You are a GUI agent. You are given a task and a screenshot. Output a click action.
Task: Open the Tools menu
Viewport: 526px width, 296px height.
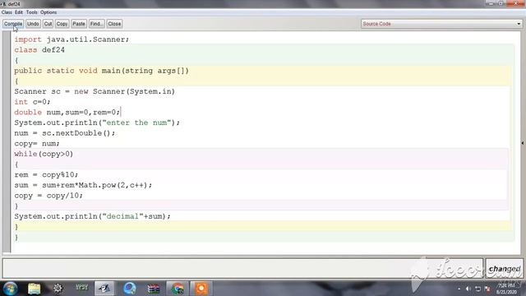[32, 12]
